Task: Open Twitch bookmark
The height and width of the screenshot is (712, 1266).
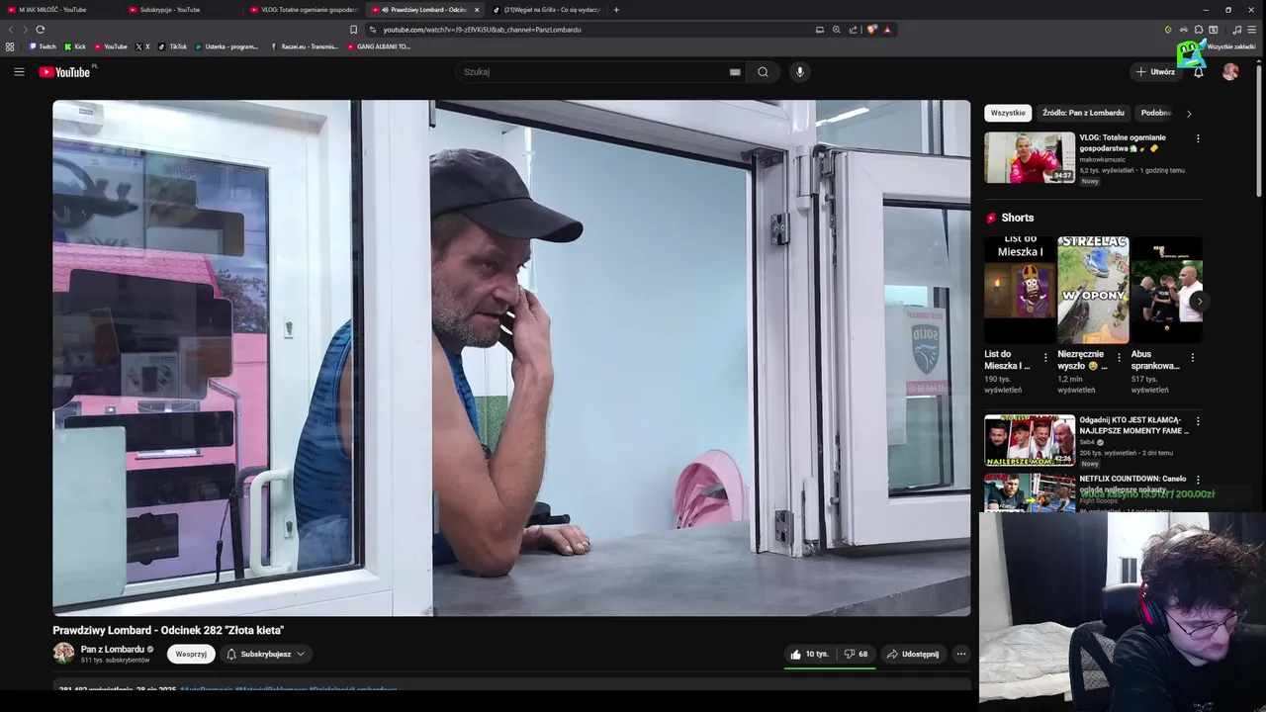Action: click(x=43, y=46)
